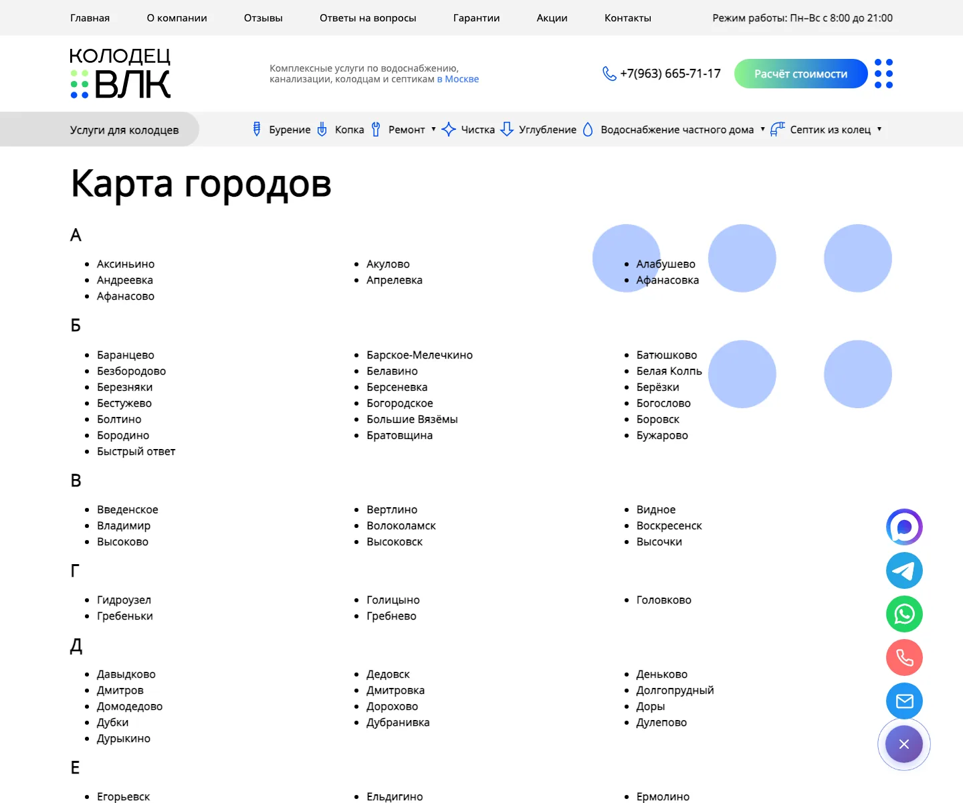
Task: Click the water drop icon beside Водоснабжение
Action: (588, 129)
